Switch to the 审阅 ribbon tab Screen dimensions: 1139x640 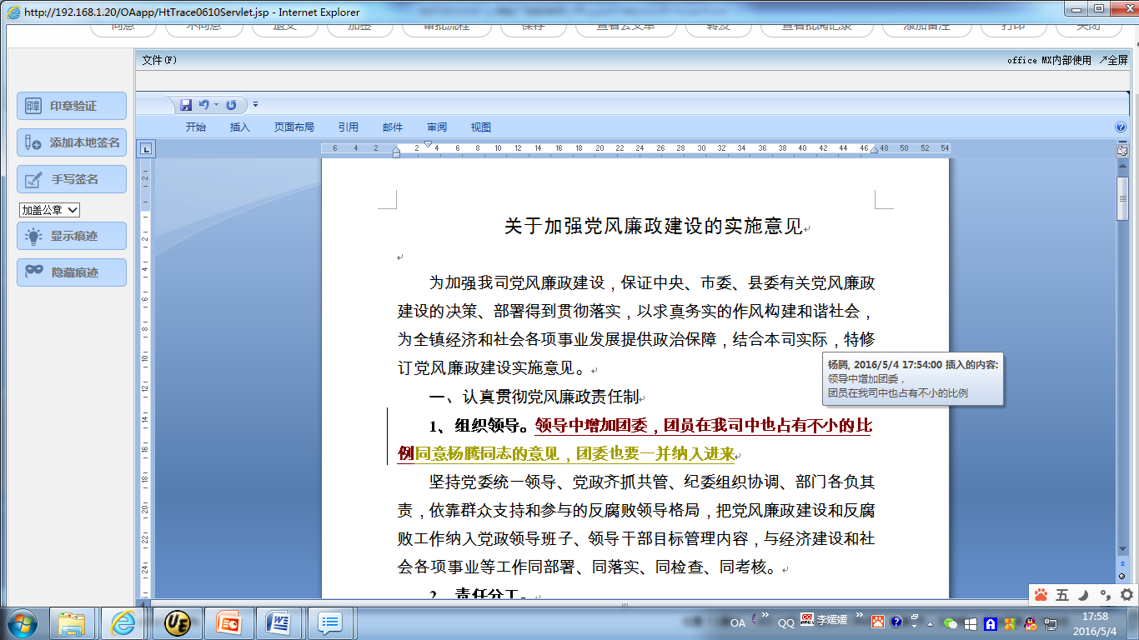(436, 127)
